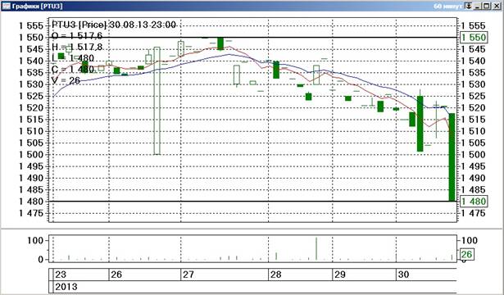Click the anchor pin icon in title bar

click(x=468, y=6)
